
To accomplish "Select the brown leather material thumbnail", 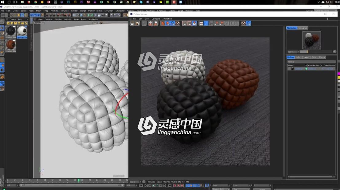I will point(11,45).
